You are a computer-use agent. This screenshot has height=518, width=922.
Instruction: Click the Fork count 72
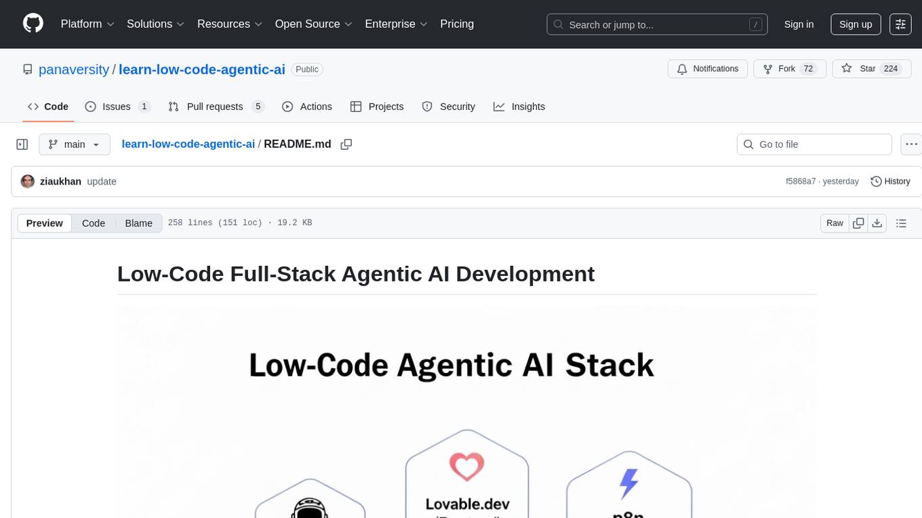[807, 69]
